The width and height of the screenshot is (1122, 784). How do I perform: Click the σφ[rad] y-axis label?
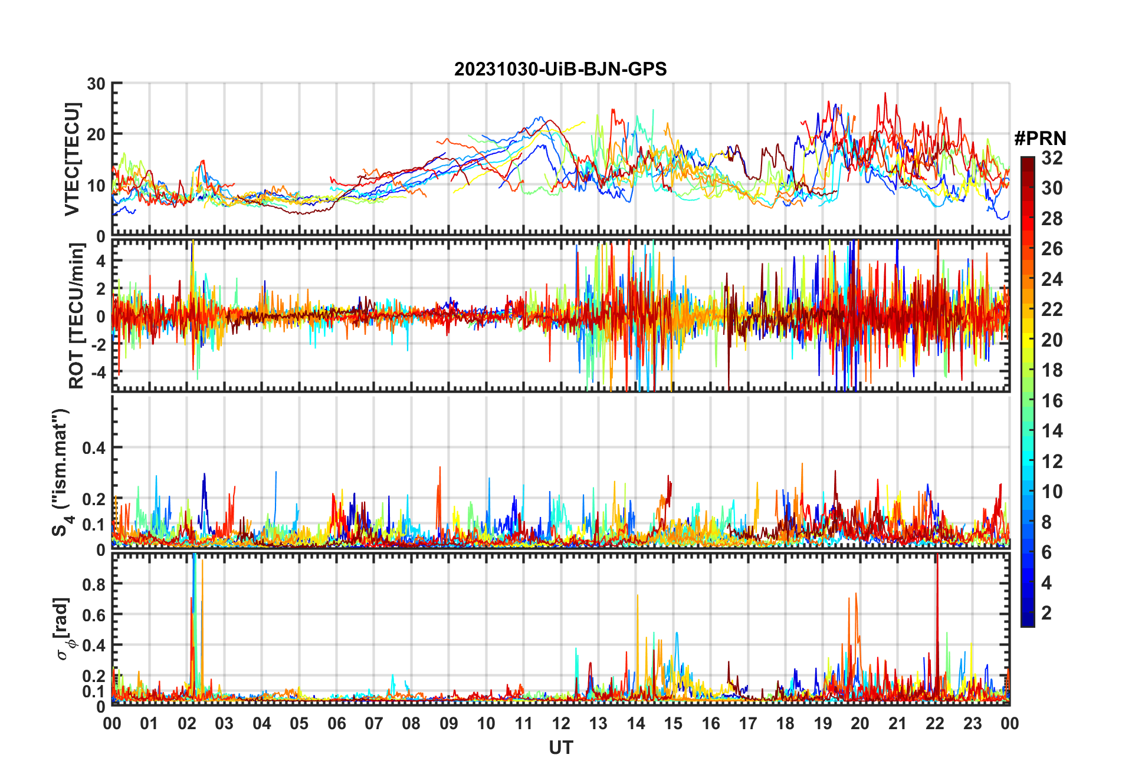click(x=64, y=629)
